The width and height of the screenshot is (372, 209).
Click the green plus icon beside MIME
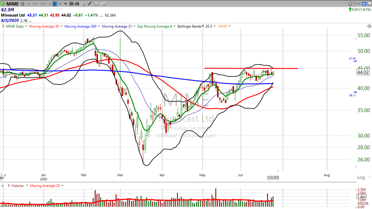tap(3, 3)
